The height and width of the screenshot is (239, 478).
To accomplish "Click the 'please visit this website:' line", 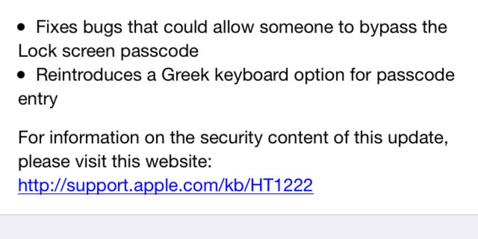I will click(x=115, y=162).
